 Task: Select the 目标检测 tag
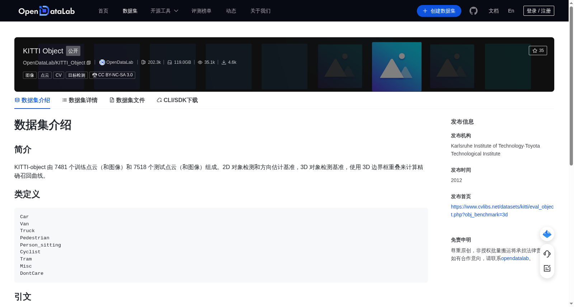pyautogui.click(x=77, y=75)
